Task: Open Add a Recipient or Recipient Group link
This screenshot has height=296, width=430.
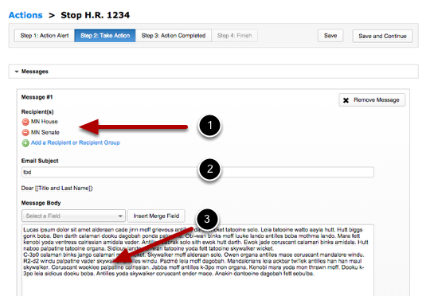Action: (75, 142)
